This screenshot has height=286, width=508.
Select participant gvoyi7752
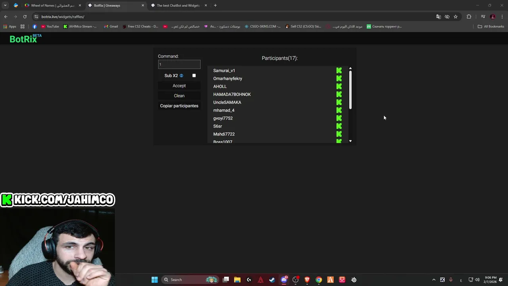223,118
